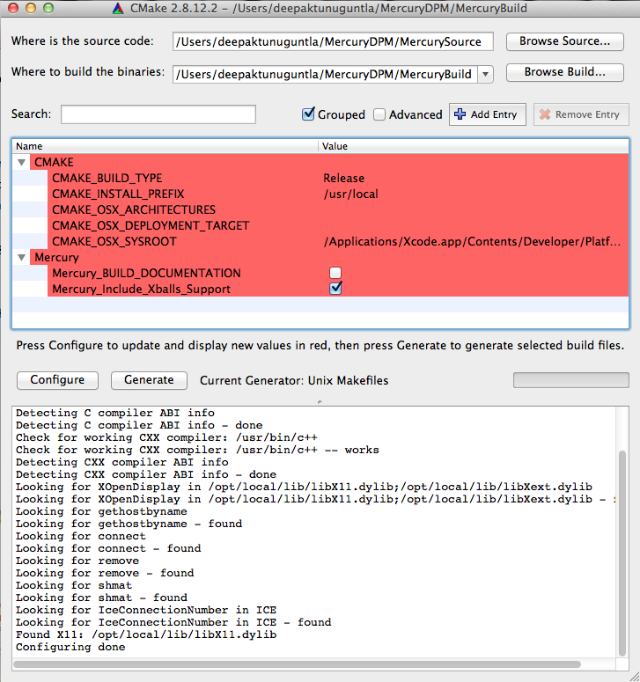The width and height of the screenshot is (640, 682).
Task: Open the build binaries path dropdown arrow
Action: [x=485, y=74]
